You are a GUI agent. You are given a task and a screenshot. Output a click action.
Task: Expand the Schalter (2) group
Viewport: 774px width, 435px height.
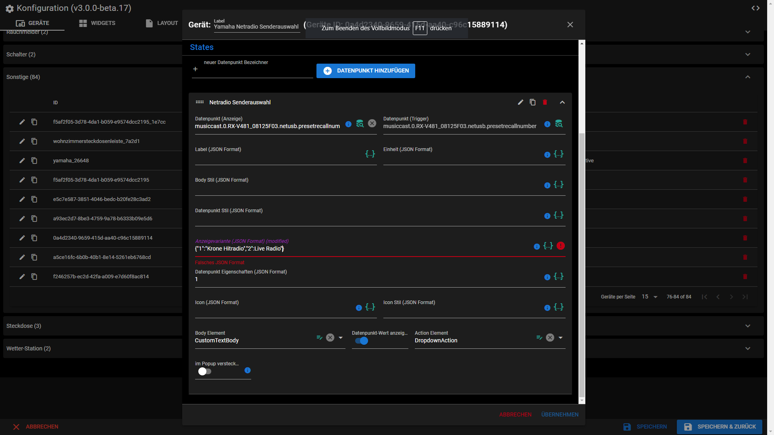click(748, 54)
